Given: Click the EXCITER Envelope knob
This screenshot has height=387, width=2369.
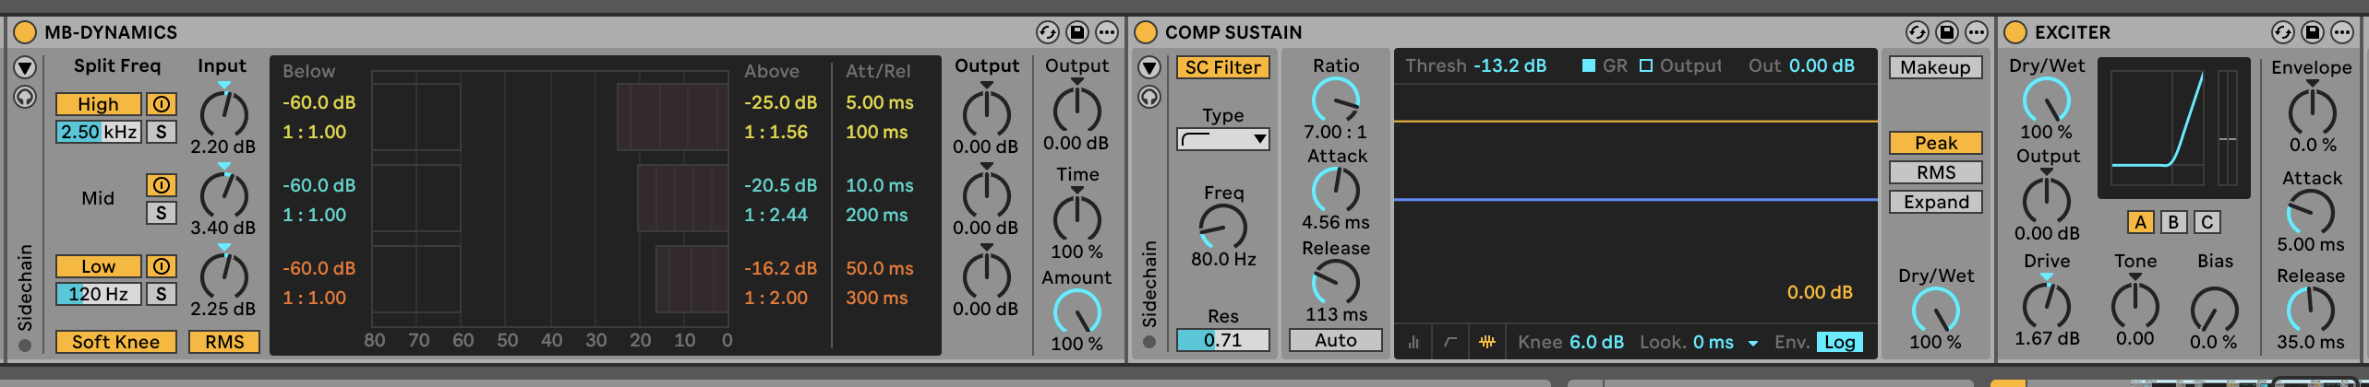Looking at the screenshot, I should pyautogui.click(x=2312, y=112).
